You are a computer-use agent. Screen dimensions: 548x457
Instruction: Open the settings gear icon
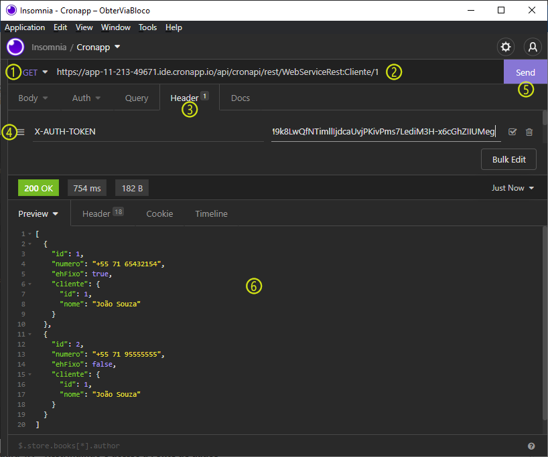point(505,47)
